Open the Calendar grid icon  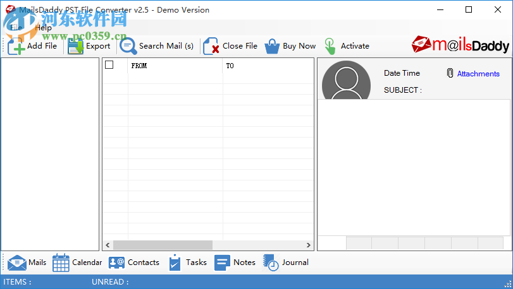(61, 262)
